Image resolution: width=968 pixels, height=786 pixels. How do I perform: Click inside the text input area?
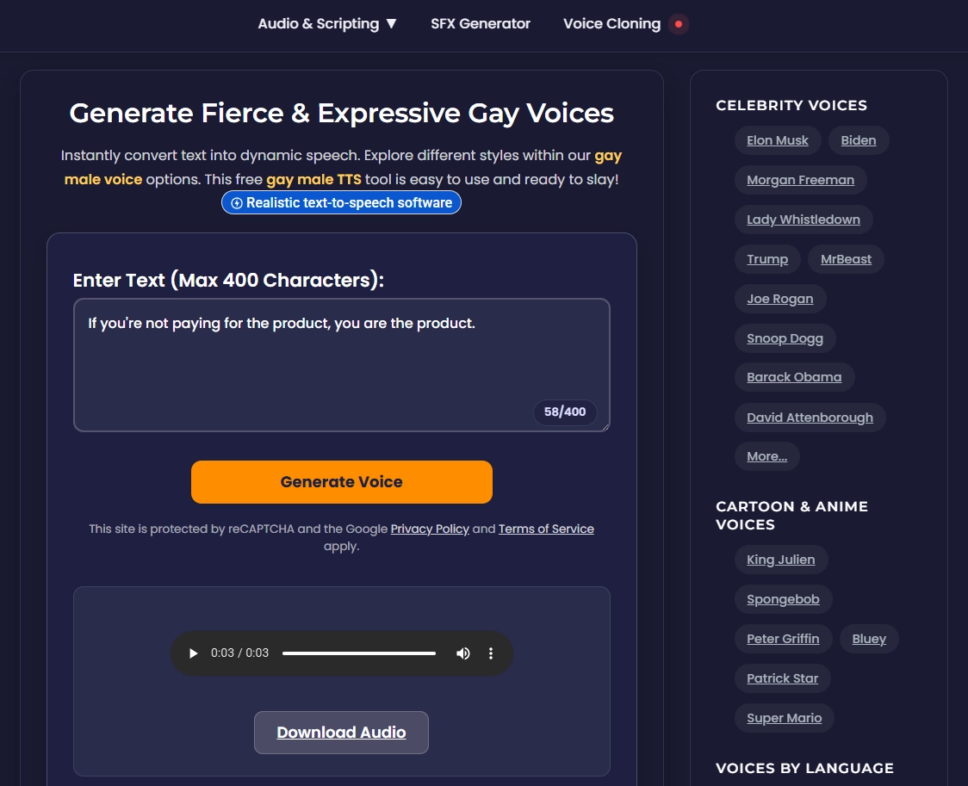(341, 365)
